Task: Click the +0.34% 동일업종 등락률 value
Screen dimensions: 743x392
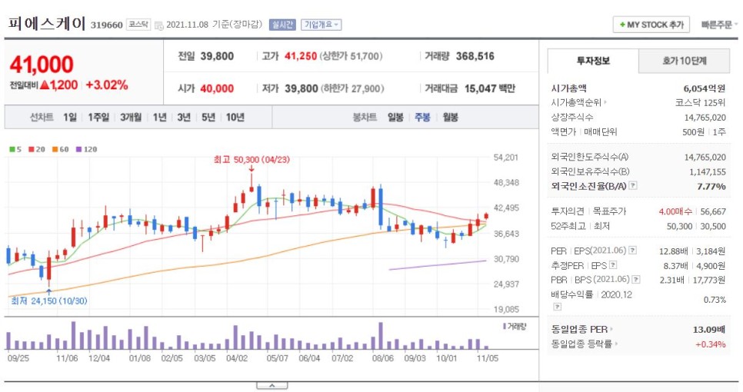Action: click(x=710, y=344)
